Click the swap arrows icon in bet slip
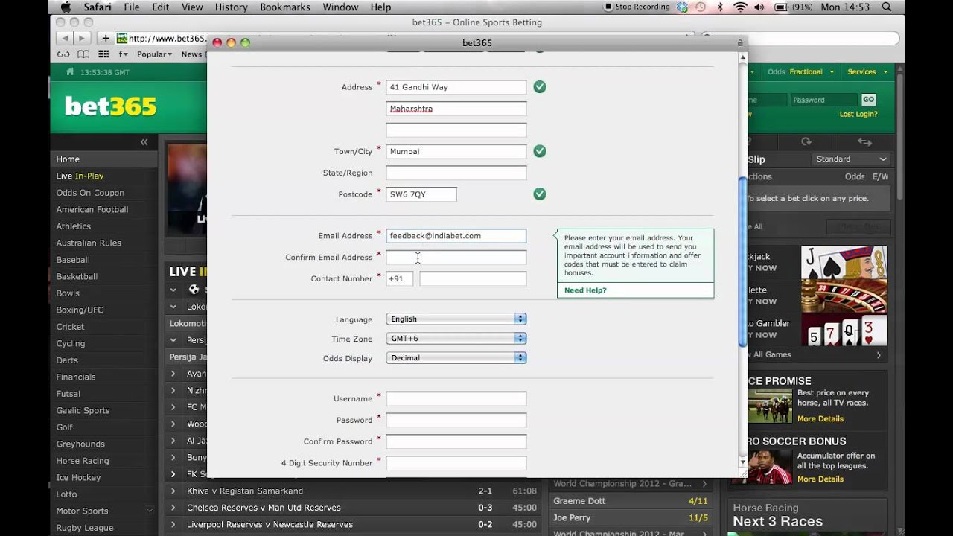 (864, 141)
